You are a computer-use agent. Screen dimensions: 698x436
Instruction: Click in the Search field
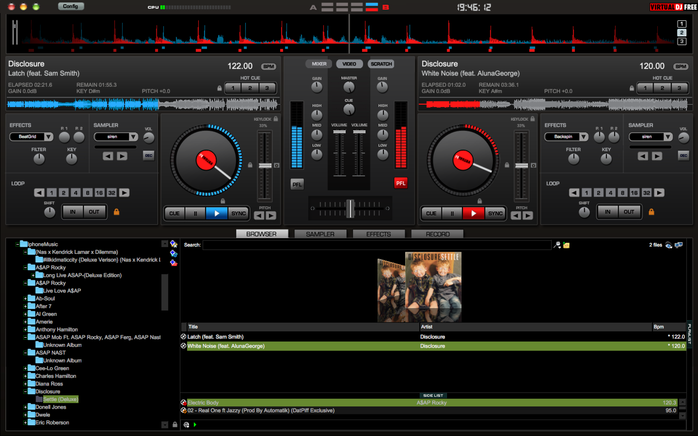pyautogui.click(x=377, y=245)
